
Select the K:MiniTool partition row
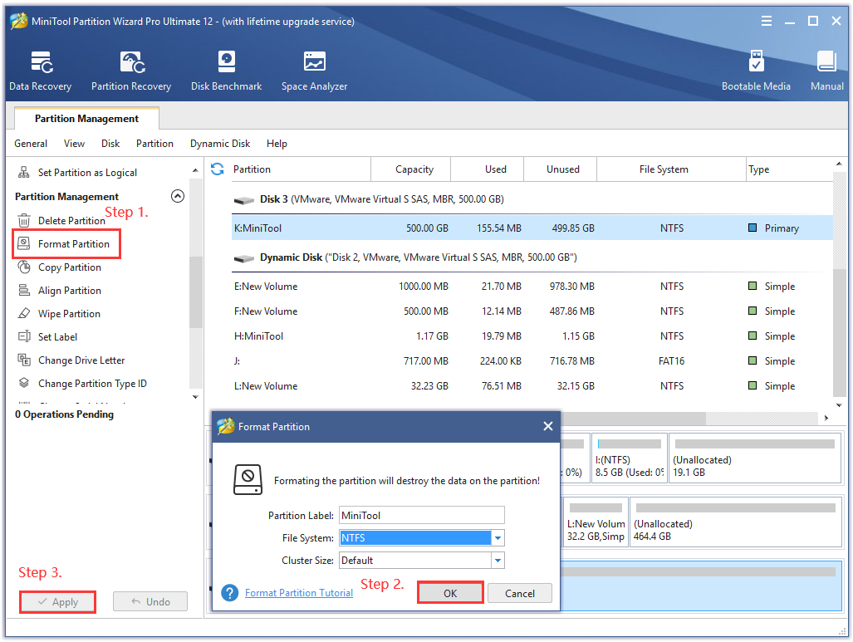coord(532,228)
